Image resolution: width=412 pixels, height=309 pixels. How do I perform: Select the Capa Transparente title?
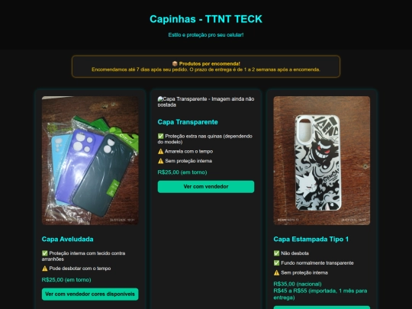pyautogui.click(x=188, y=122)
